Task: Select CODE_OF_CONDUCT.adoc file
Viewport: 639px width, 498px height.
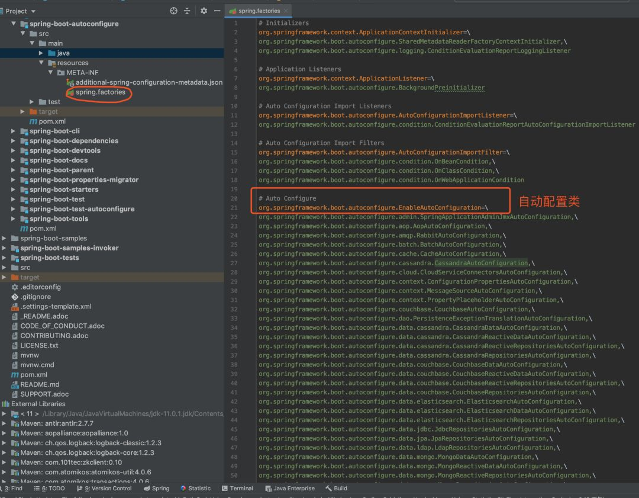Action: [x=62, y=326]
